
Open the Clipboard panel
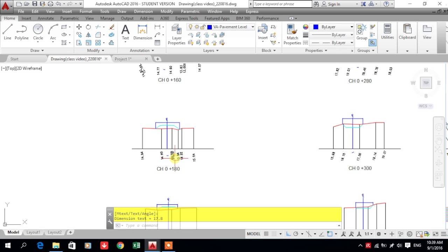coord(407,32)
